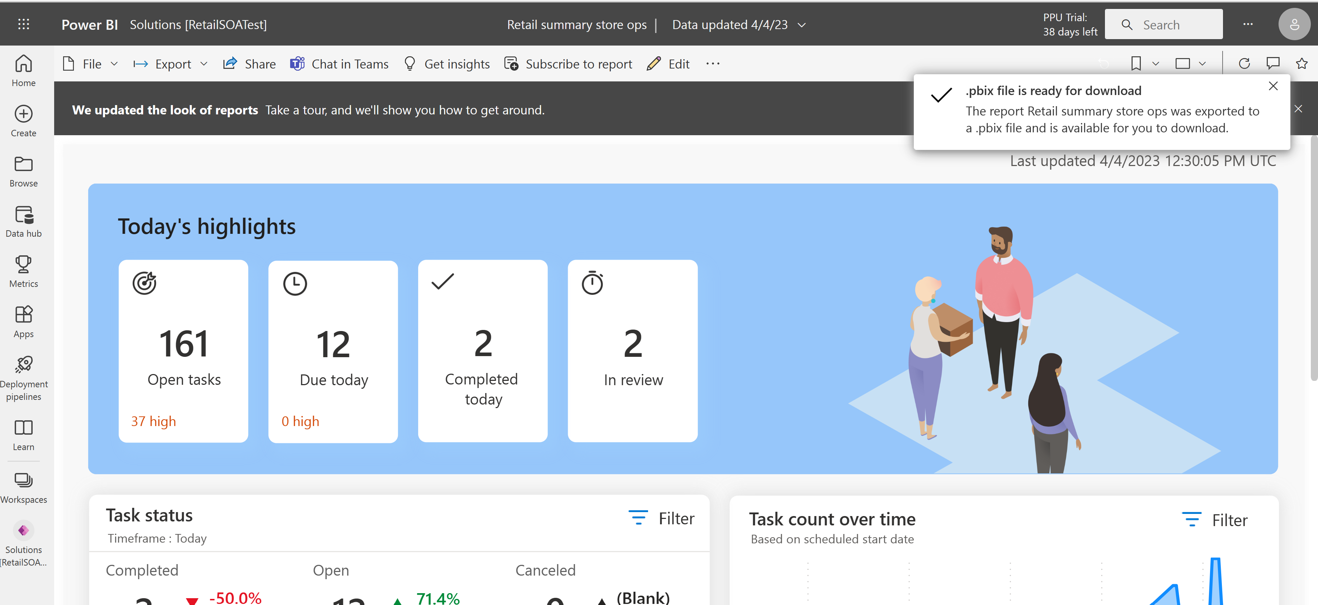This screenshot has width=1318, height=605.
Task: Expand the Data updated dropdown menu
Action: tap(803, 24)
